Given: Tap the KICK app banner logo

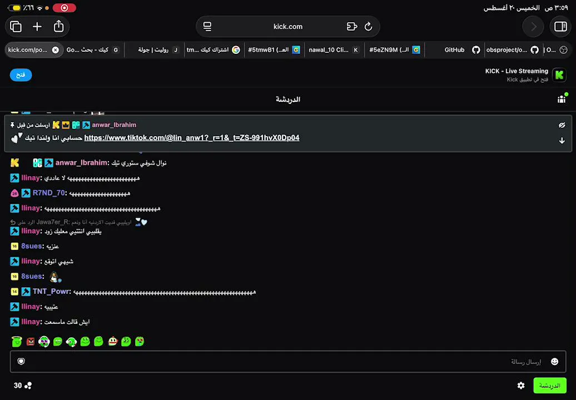Looking at the screenshot, I should pos(559,75).
